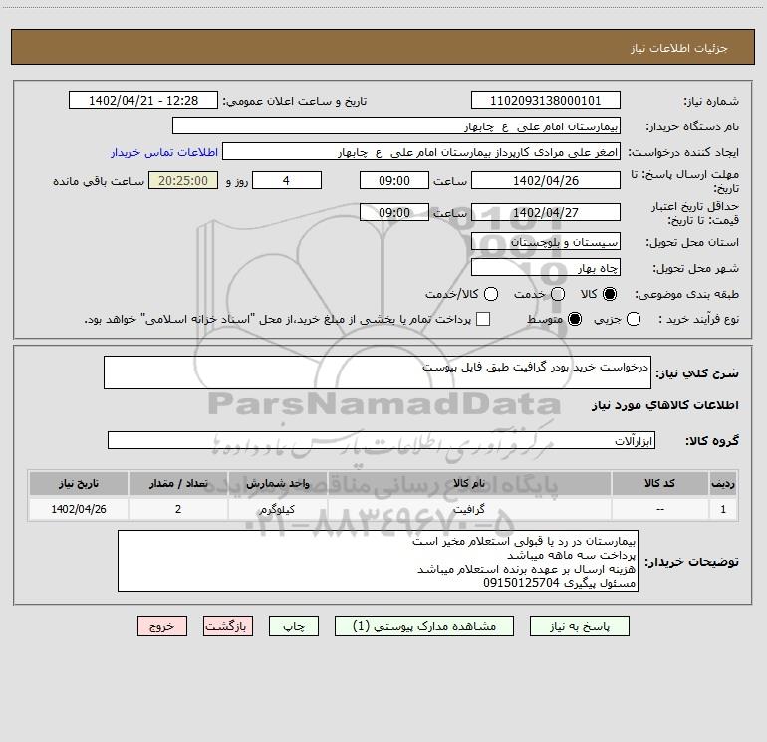Click the 'ردیف' column header
Screen dimensions: 767x742
point(723,484)
